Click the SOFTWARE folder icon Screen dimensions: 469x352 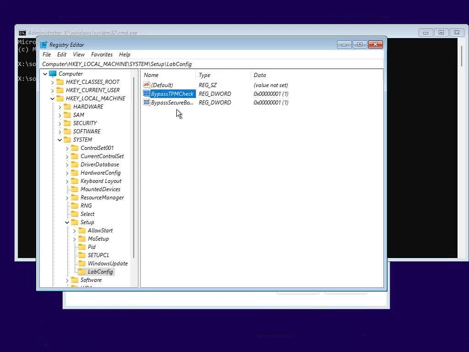tap(68, 132)
